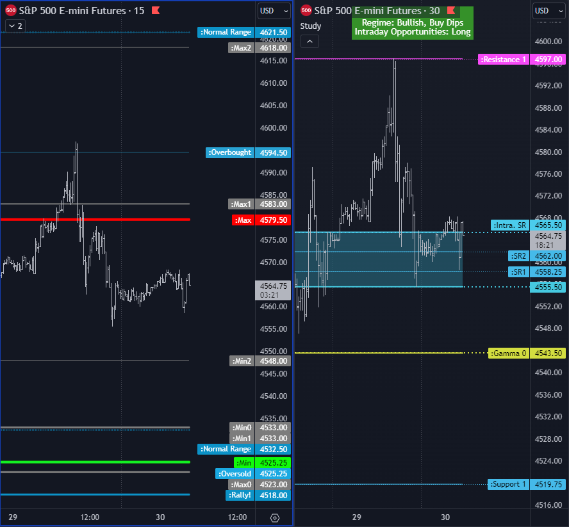Image resolution: width=569 pixels, height=527 pixels.
Task: Select the Max1 4583.00 label
Action: [259, 204]
